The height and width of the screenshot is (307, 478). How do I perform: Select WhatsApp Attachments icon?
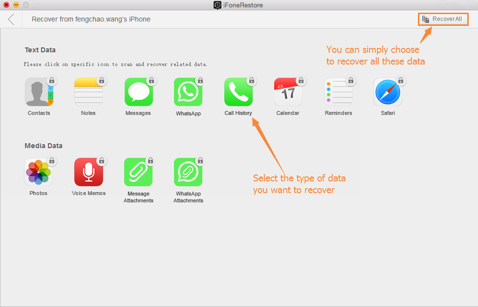point(188,172)
